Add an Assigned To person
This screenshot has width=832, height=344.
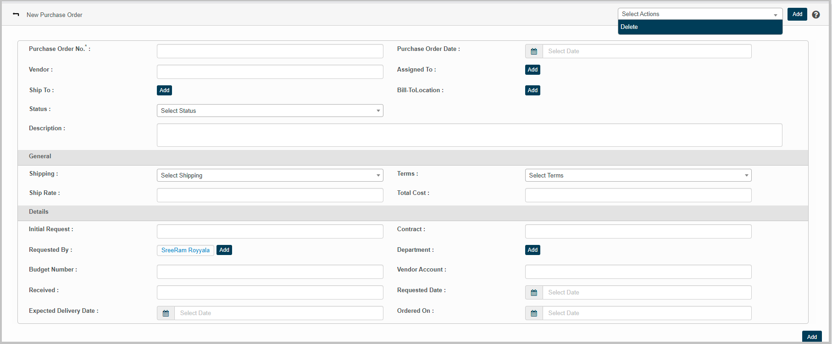[x=532, y=70]
